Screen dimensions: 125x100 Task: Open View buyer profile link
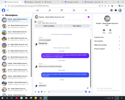67,34
